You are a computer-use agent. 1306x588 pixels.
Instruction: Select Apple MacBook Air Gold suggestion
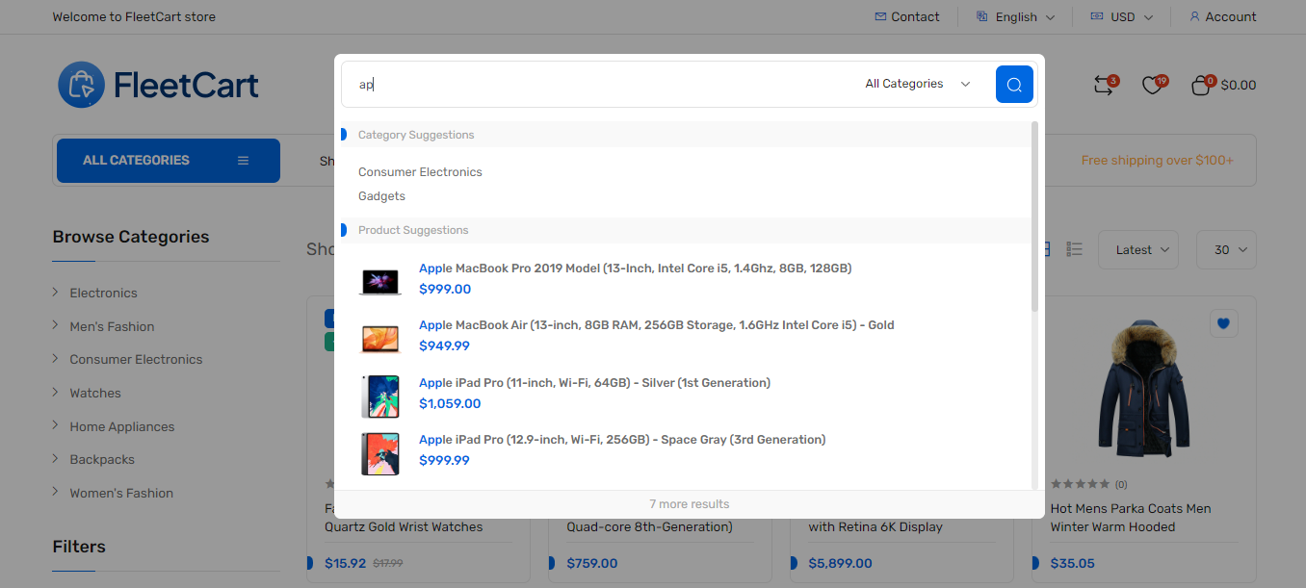[657, 325]
